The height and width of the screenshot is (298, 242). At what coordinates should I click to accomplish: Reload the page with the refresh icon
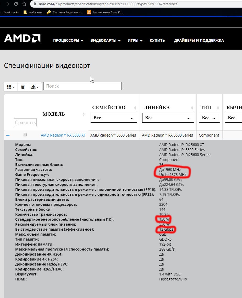click(16, 4)
